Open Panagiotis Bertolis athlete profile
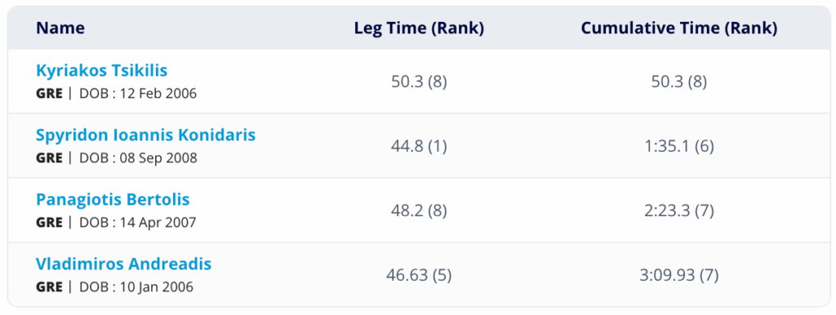 pos(113,199)
